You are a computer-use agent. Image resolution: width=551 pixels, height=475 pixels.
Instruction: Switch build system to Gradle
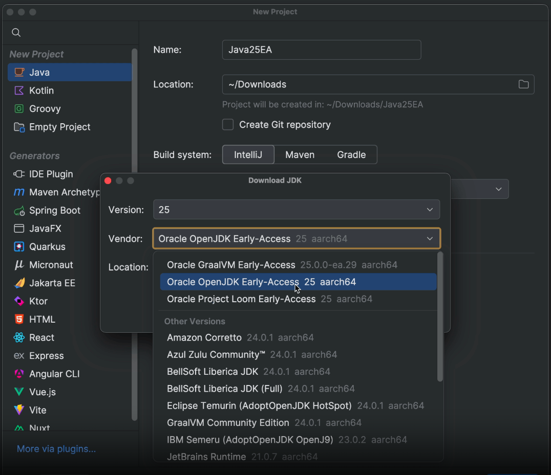[x=352, y=154]
